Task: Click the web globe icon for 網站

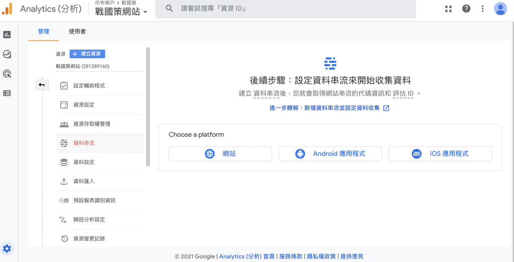Action: (209, 154)
